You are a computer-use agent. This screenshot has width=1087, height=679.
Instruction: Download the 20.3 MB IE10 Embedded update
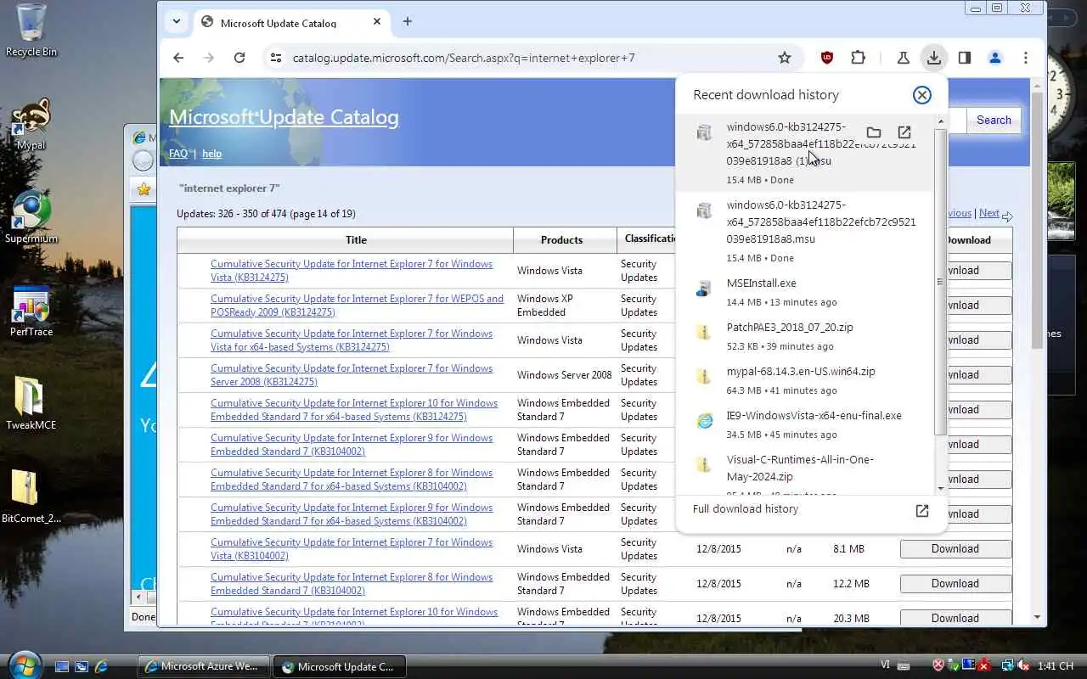[x=955, y=619]
